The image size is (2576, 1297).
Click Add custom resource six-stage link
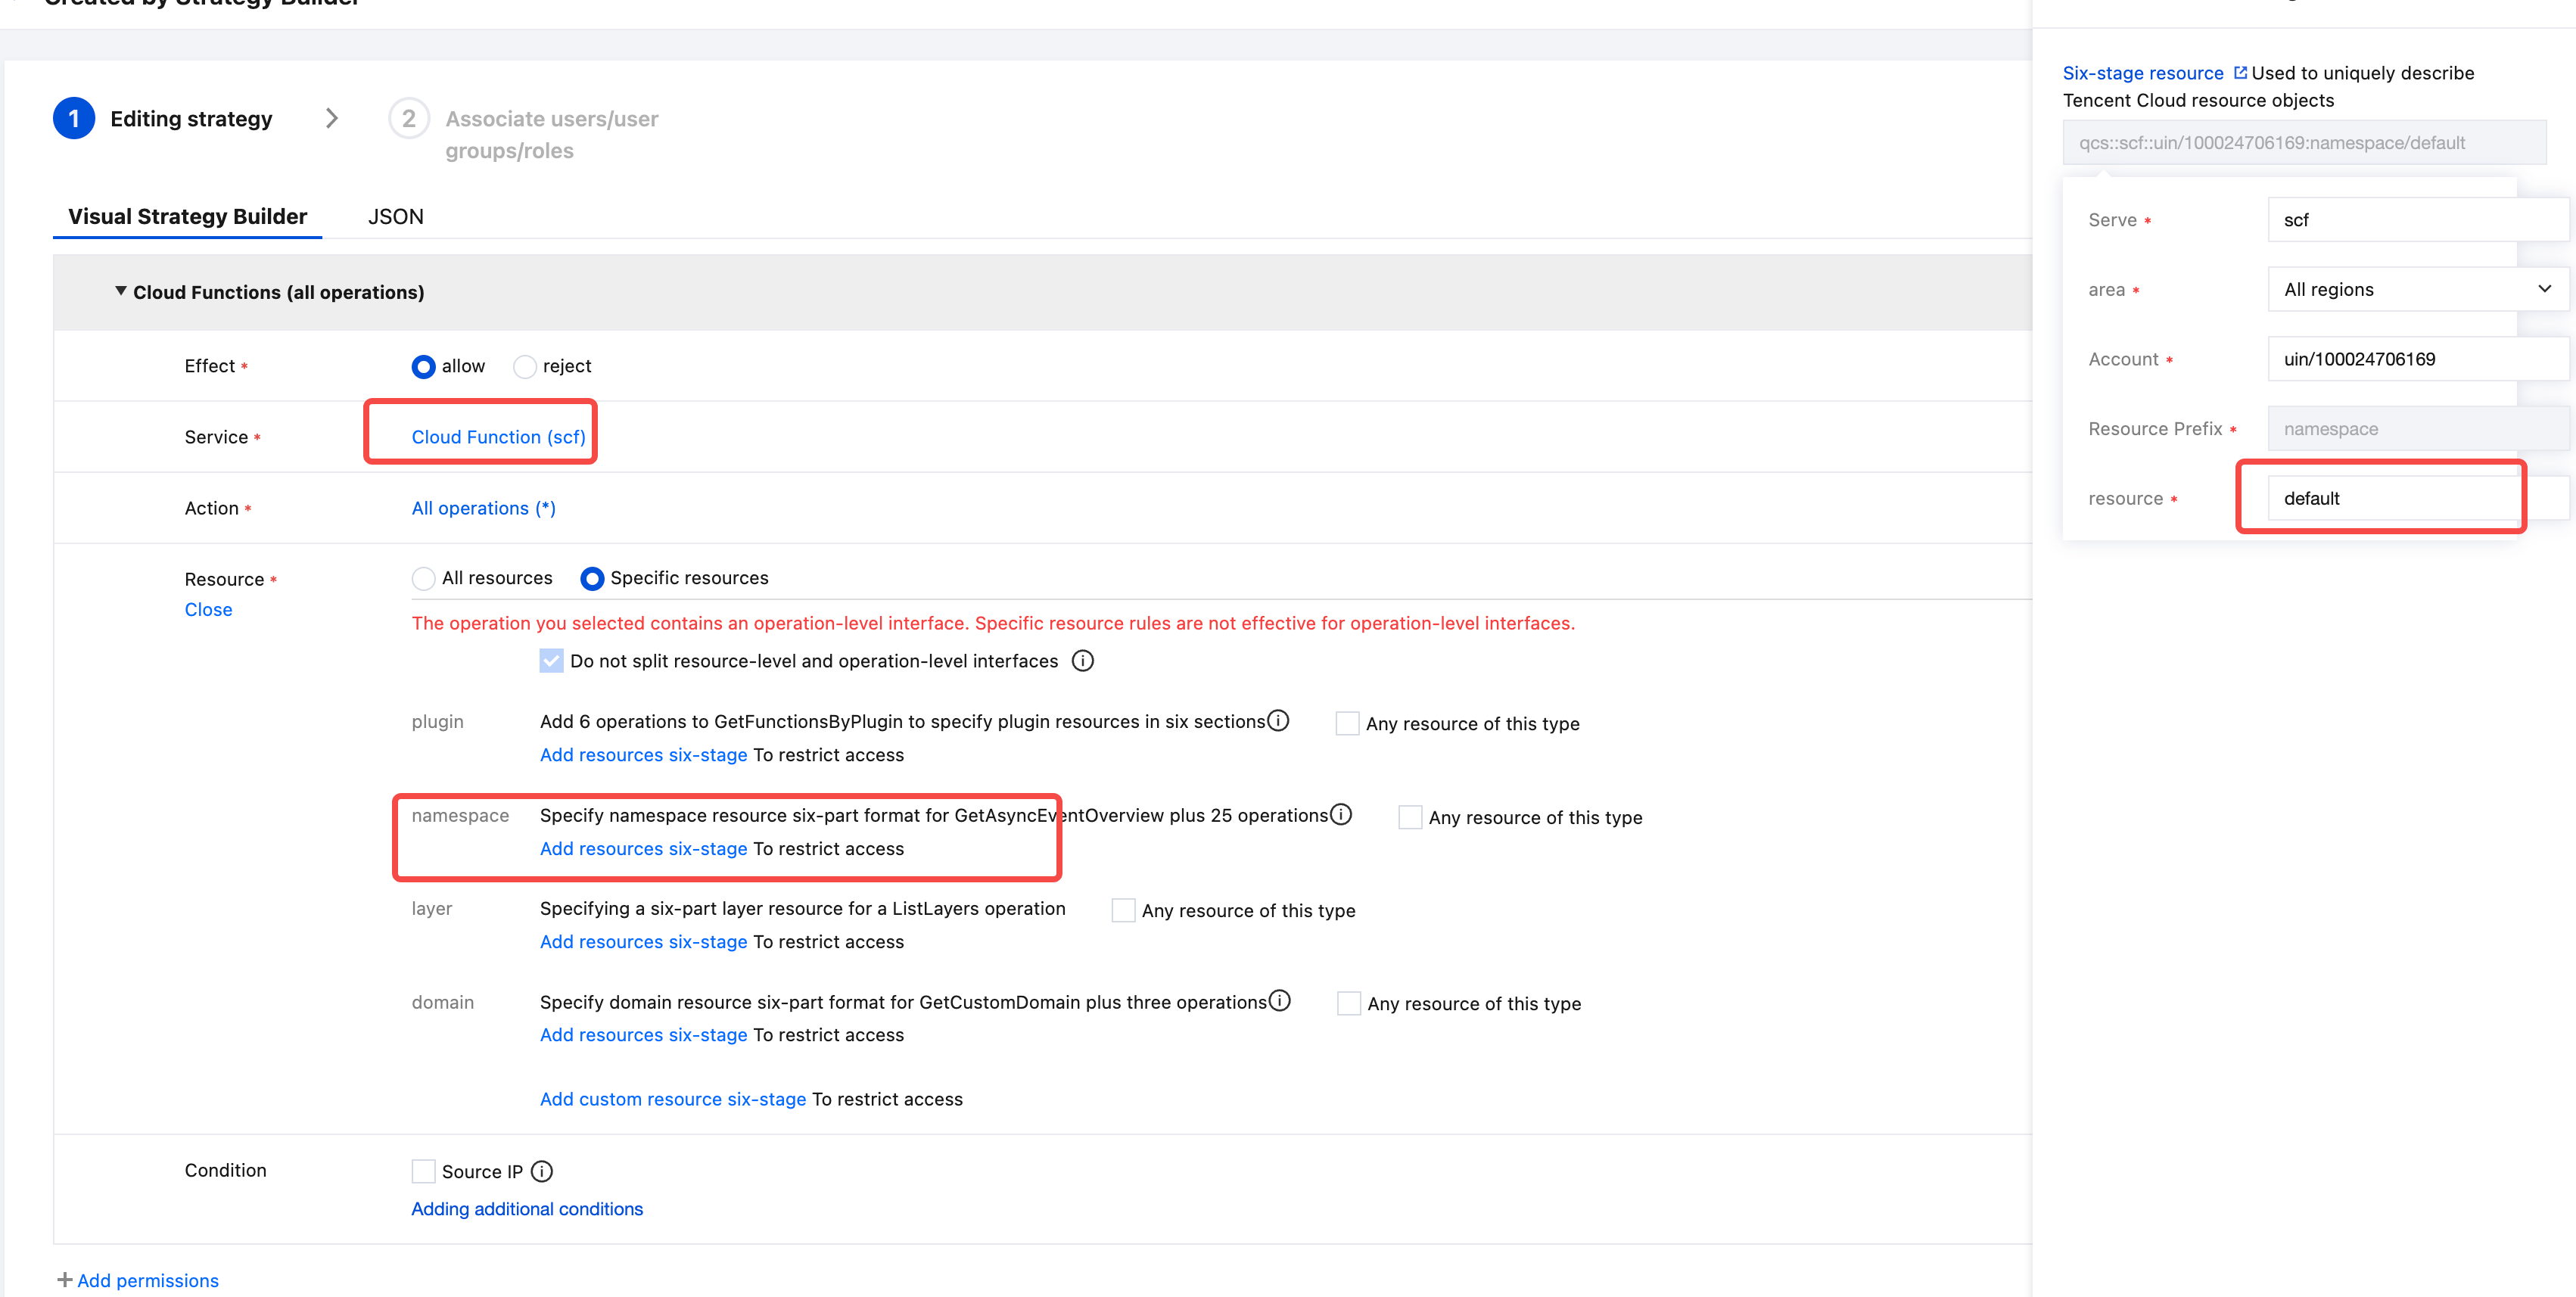[672, 1098]
